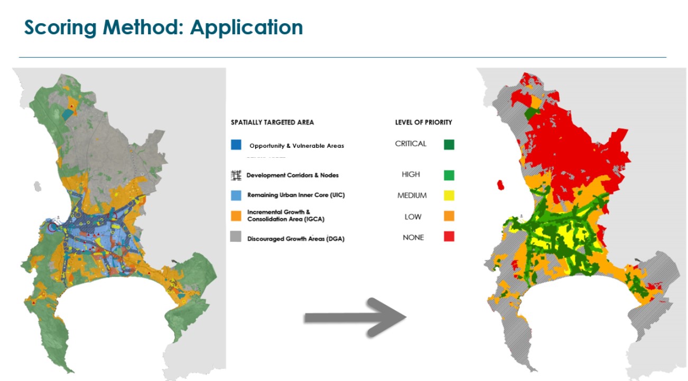Select the orange LOW priority swatch
Viewport: 688px width, 381px height.
tap(449, 216)
